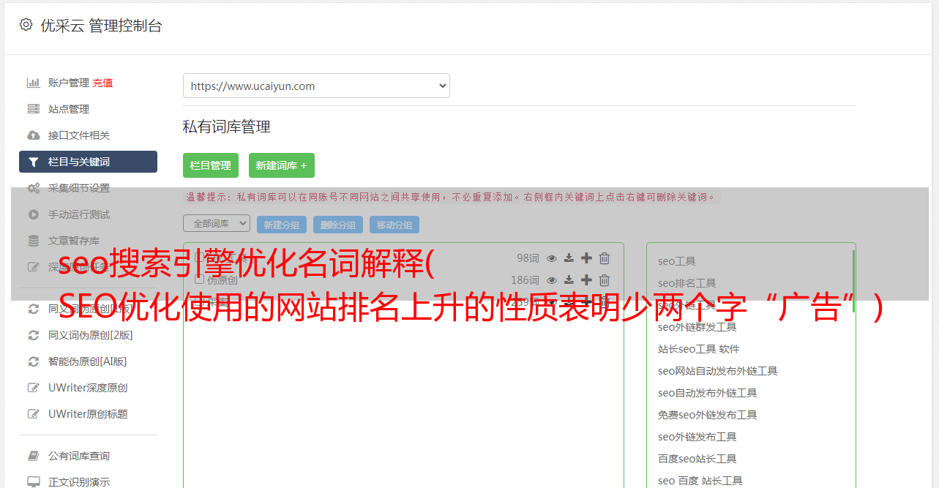This screenshot has height=488, width=939.
Task: Open 智能伪原创[AI版] in the sidebar
Action: tap(87, 361)
